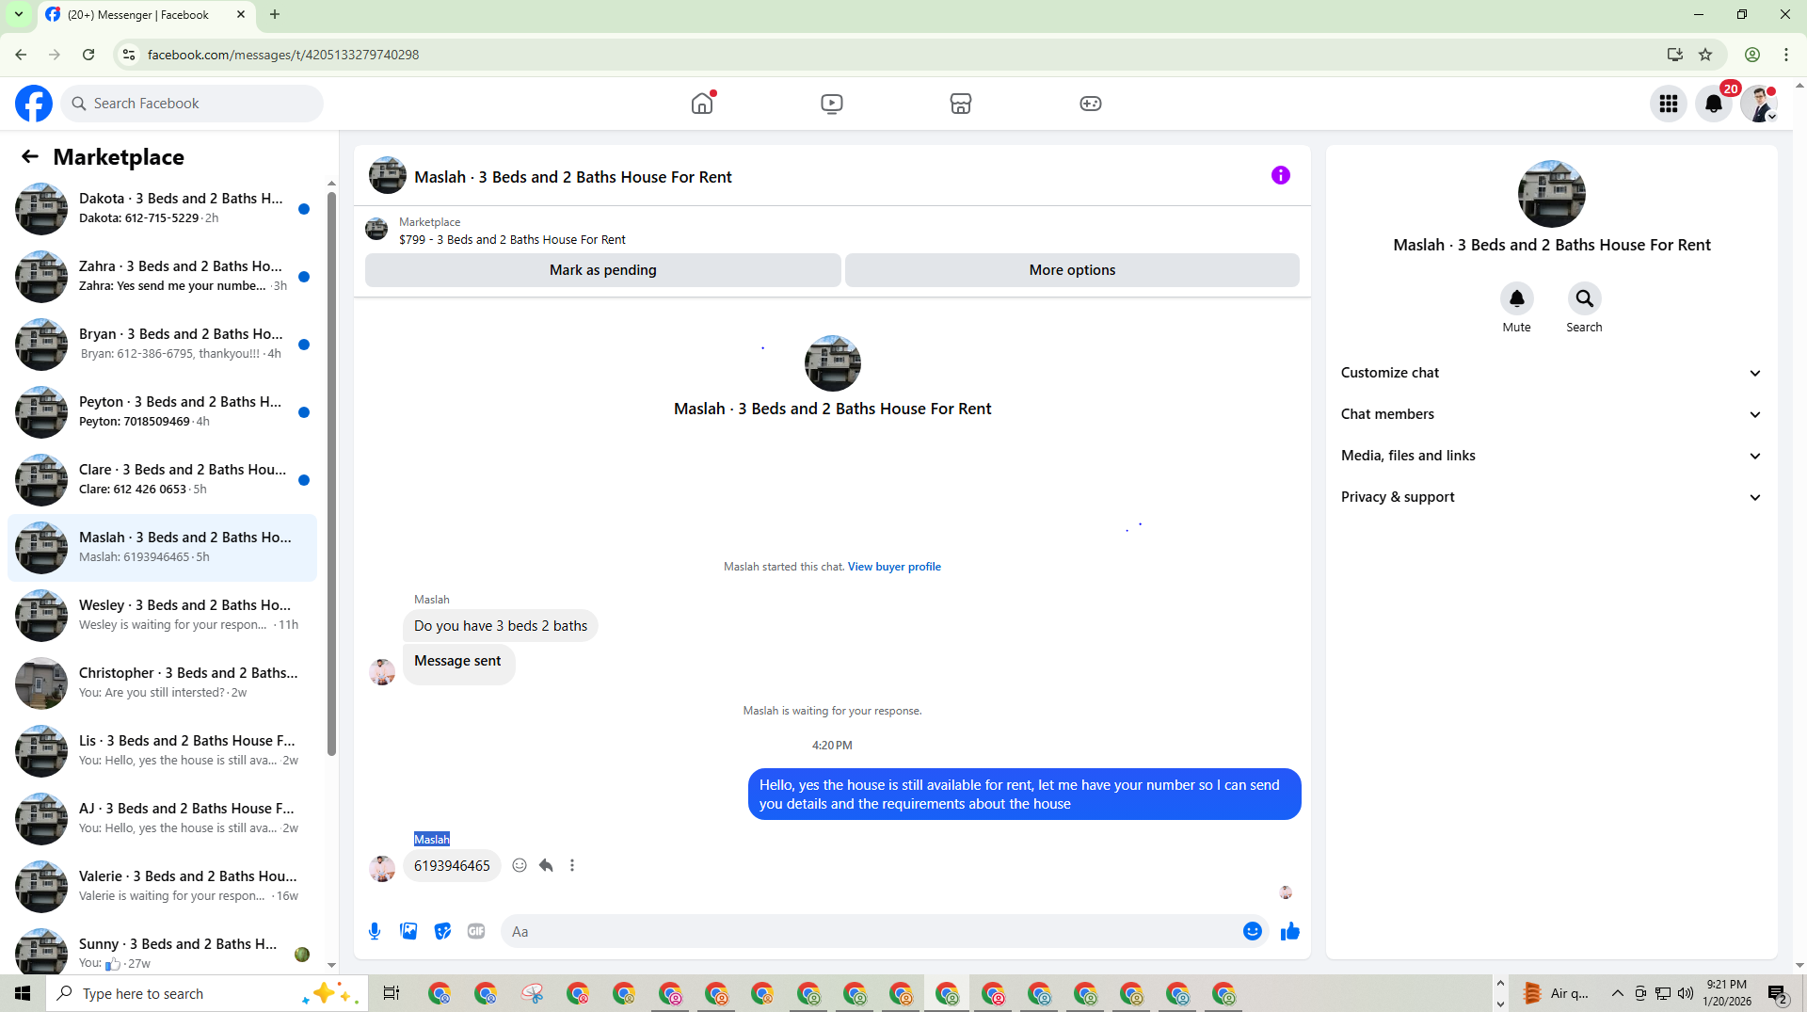Click the chat header listing avatar
Screen dimensions: 1807x1012
click(x=388, y=176)
